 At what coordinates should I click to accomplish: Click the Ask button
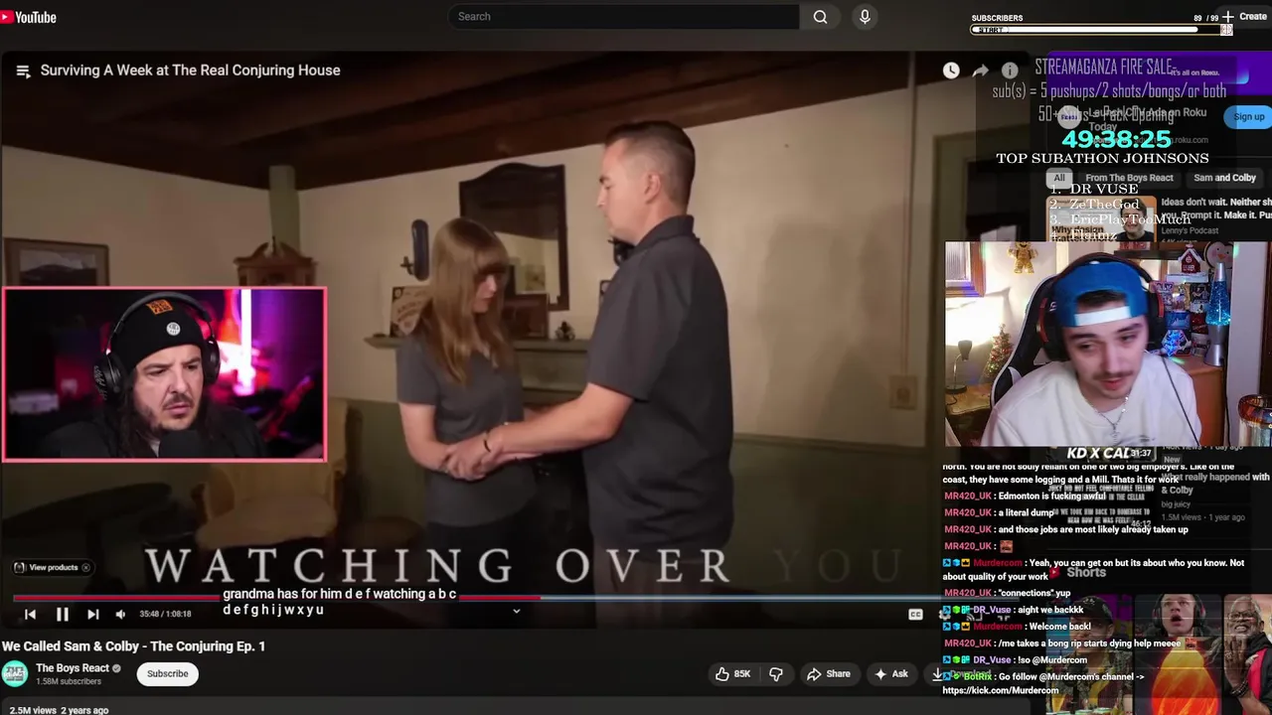coord(890,673)
